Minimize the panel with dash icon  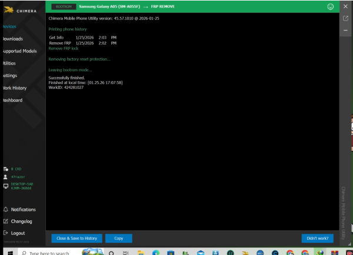point(345,30)
